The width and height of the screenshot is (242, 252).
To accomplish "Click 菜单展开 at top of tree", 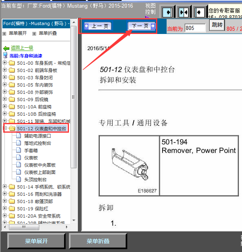I will [x=18, y=33].
